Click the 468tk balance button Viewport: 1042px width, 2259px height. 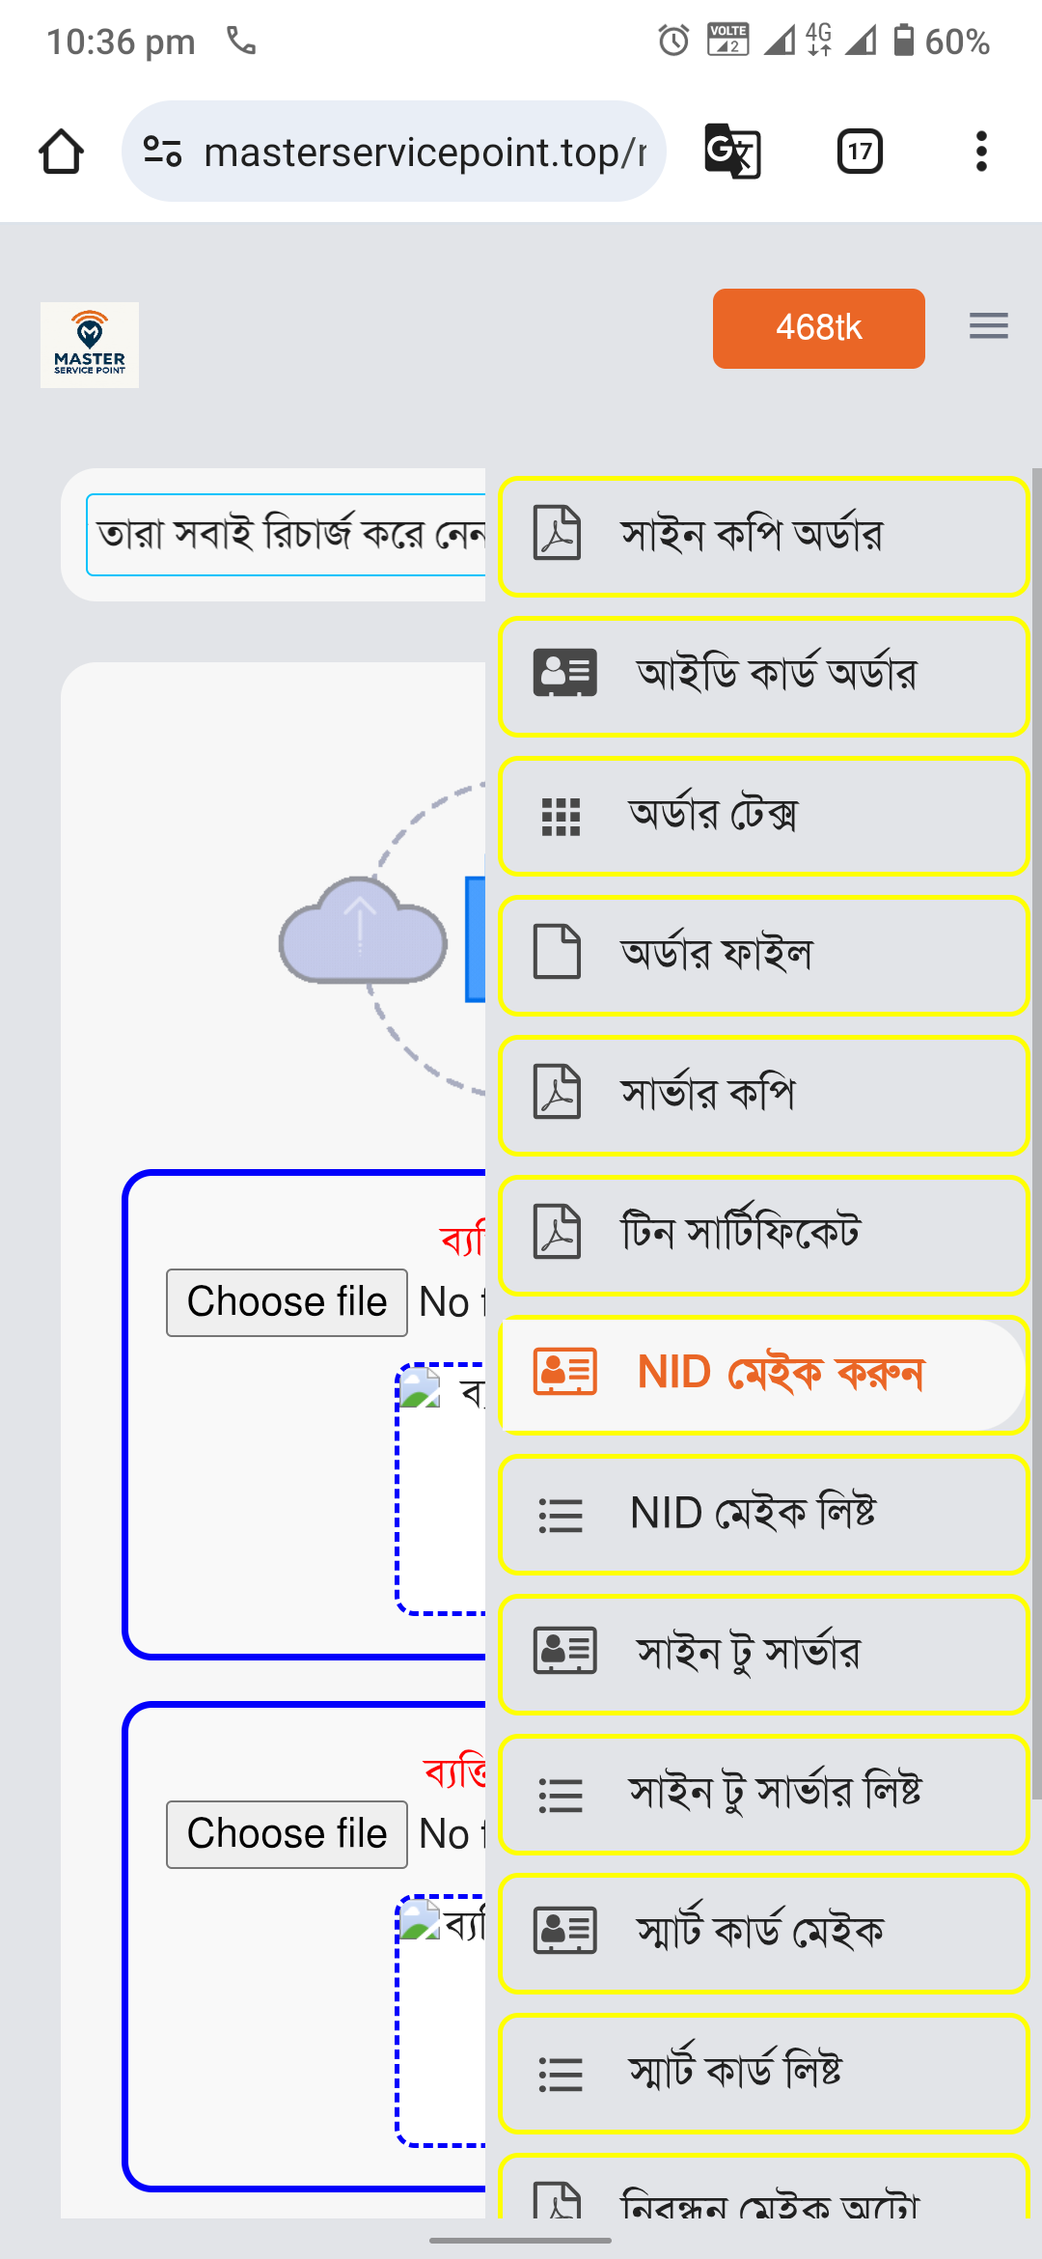click(x=818, y=328)
